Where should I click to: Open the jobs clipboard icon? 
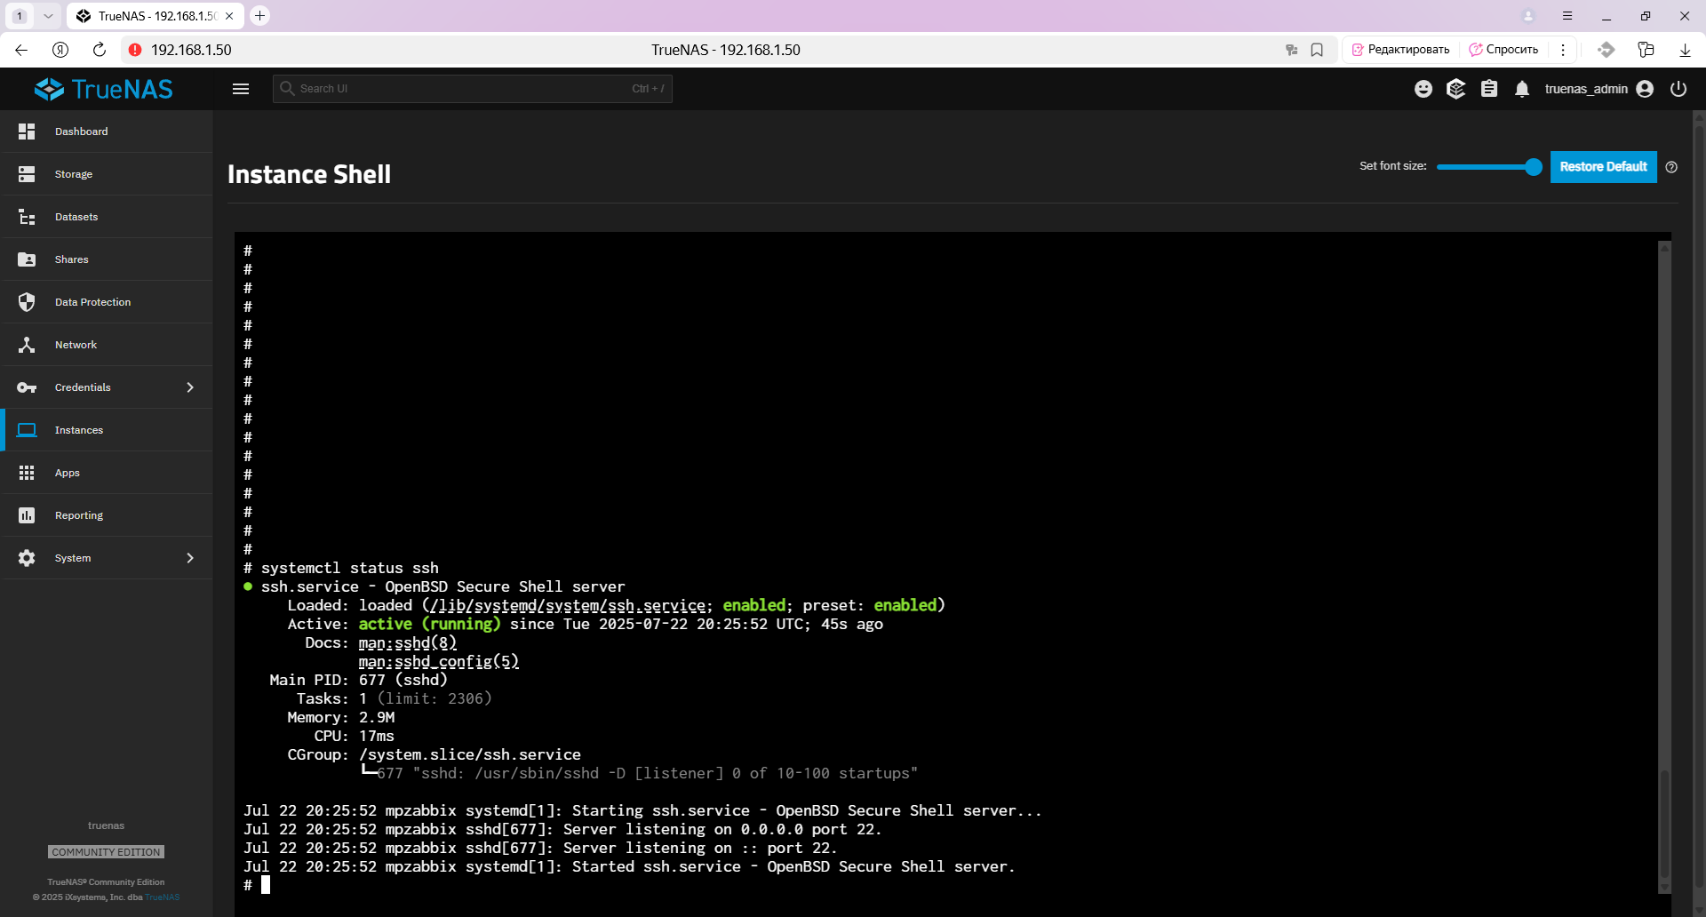1489,89
